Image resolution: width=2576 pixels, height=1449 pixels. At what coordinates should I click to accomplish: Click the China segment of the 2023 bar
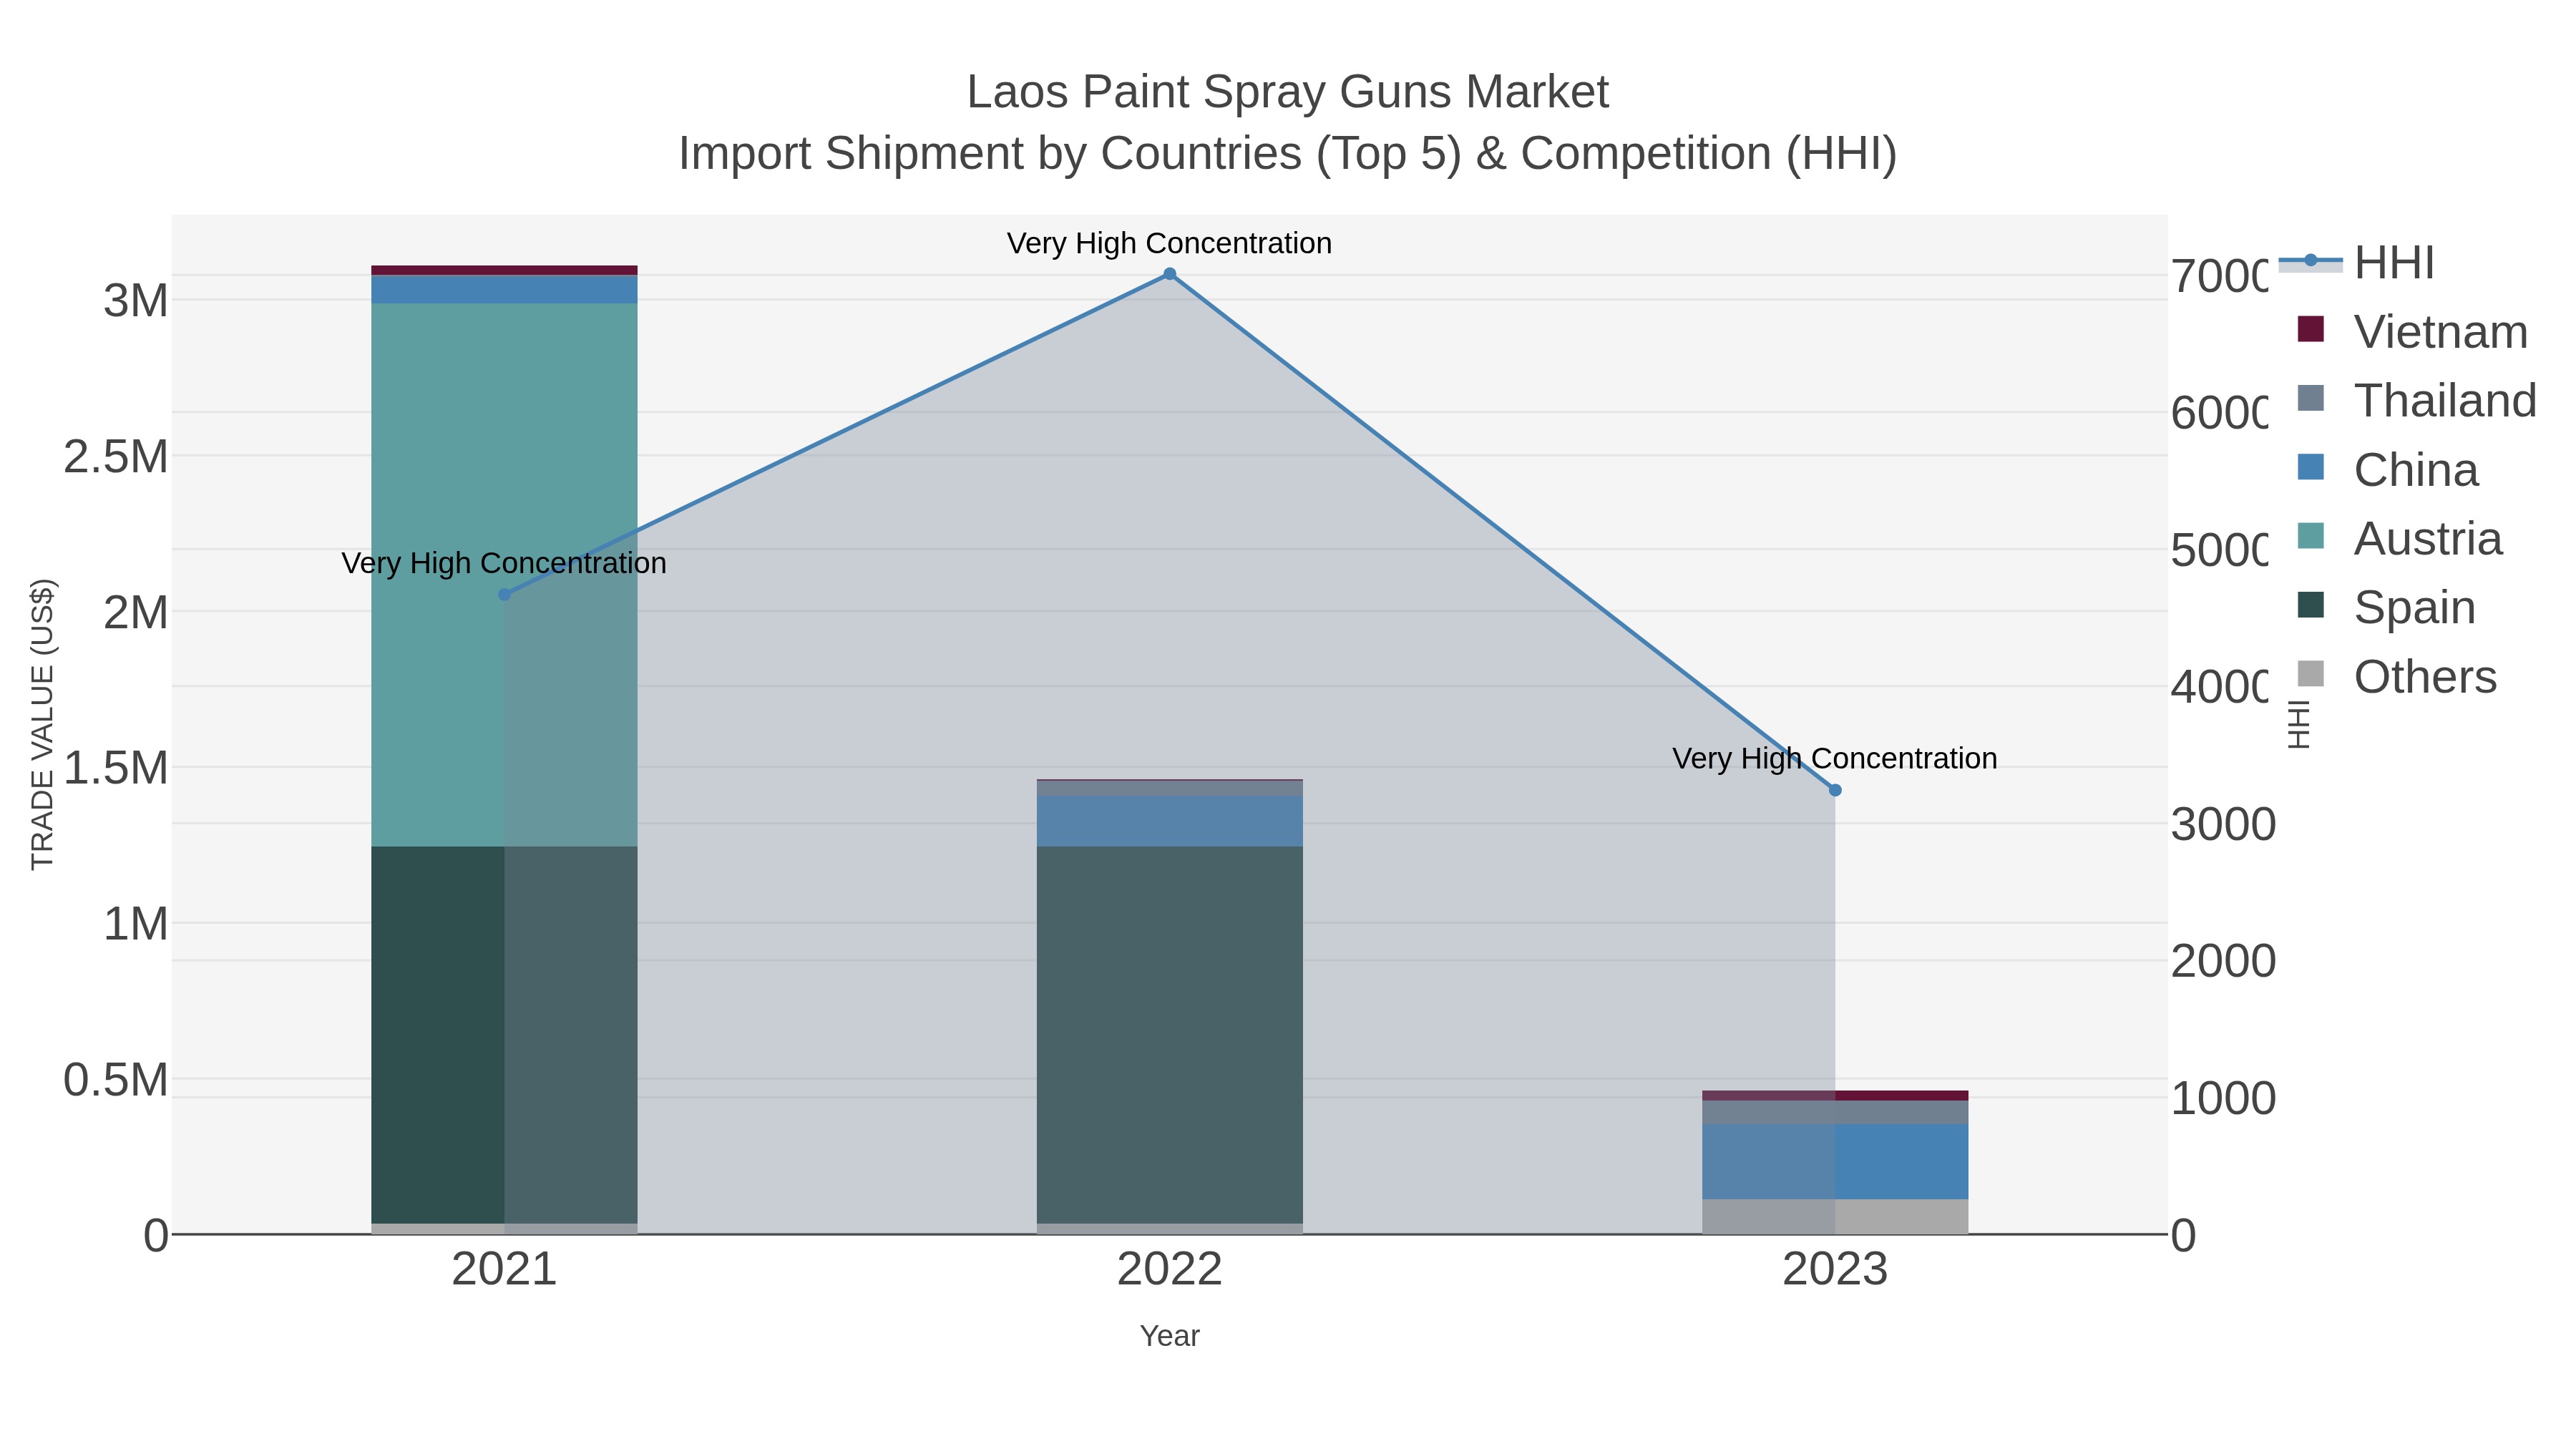(1835, 1161)
